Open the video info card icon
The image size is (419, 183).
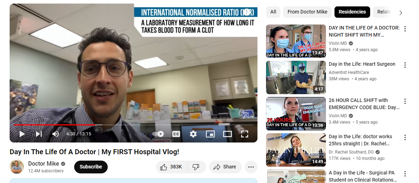pos(247,12)
